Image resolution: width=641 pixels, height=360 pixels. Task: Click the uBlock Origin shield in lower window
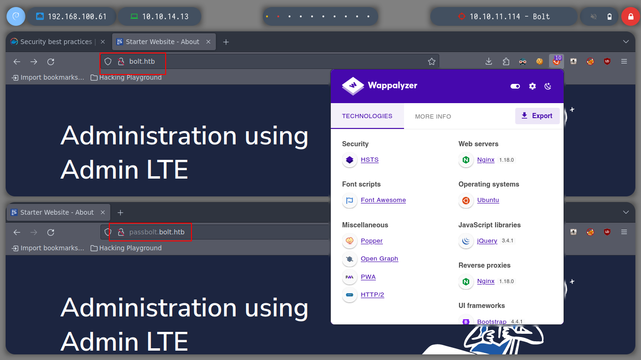[607, 232]
